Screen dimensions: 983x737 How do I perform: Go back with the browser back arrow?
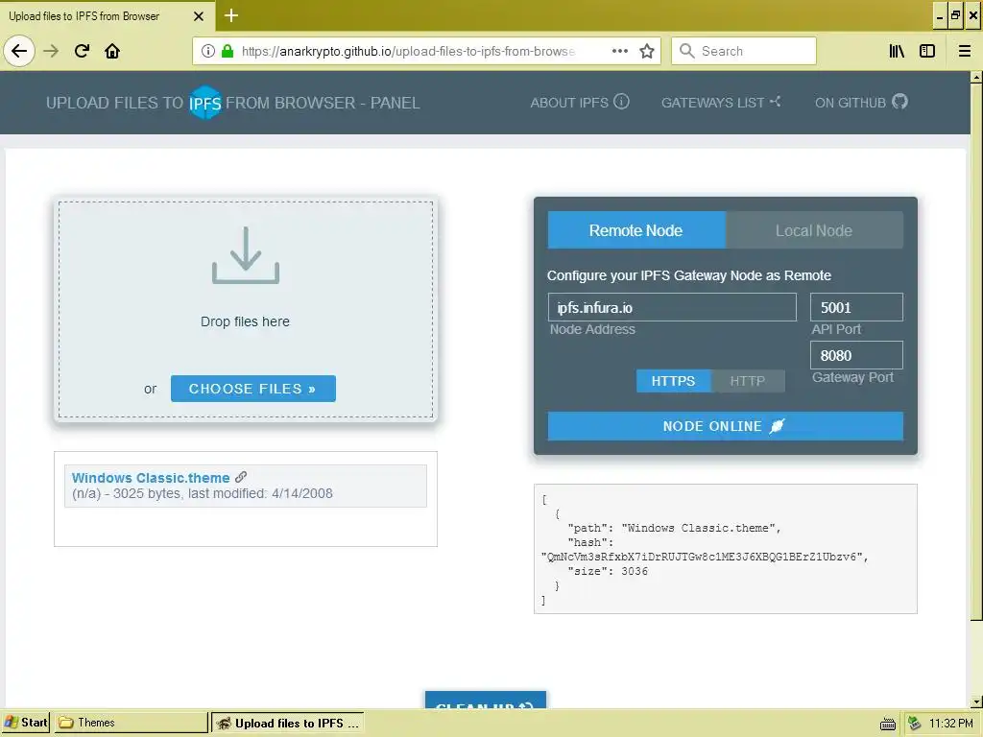(x=19, y=51)
